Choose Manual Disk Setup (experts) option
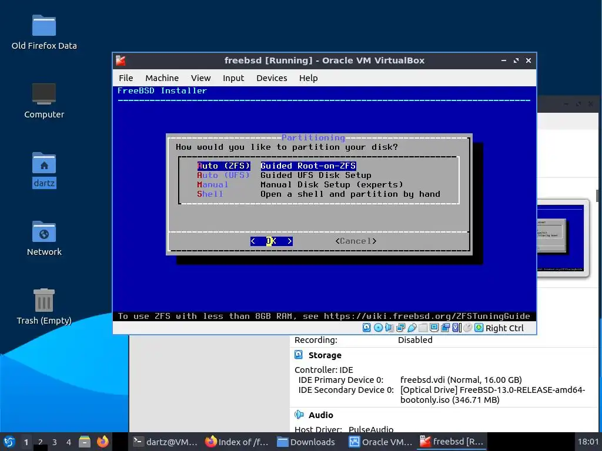Screen dimensions: 602x451 point(300,184)
